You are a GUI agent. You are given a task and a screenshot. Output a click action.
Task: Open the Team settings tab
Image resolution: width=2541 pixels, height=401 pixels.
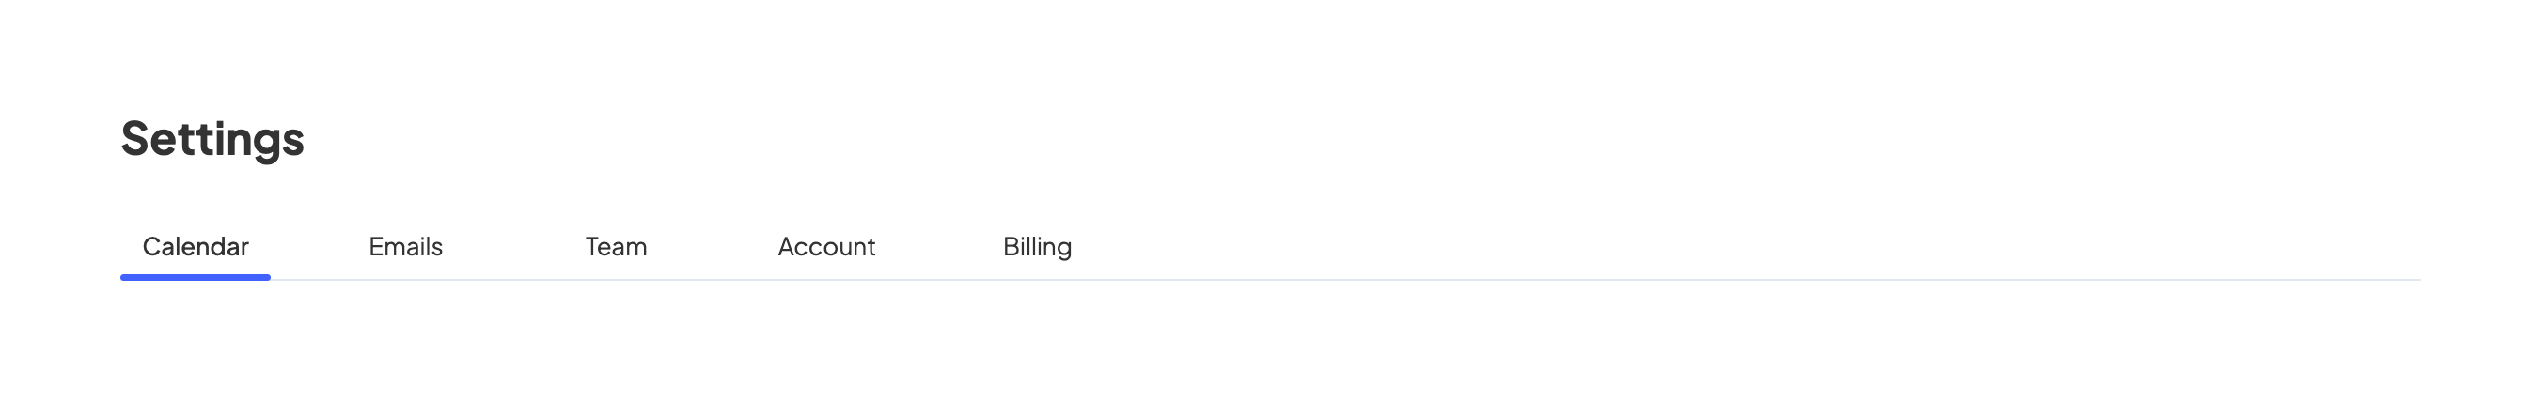(616, 246)
